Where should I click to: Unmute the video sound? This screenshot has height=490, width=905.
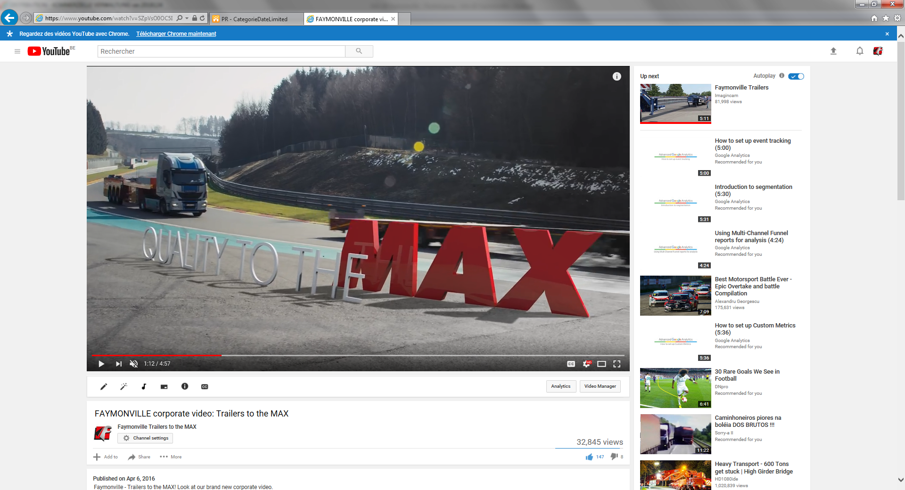134,364
